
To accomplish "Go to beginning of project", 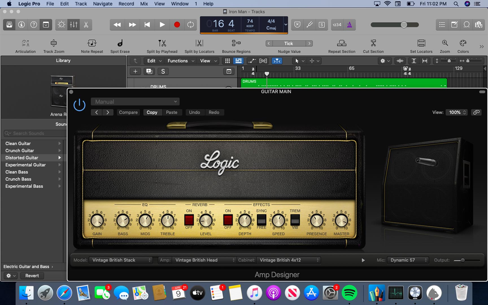I will tap(147, 25).
